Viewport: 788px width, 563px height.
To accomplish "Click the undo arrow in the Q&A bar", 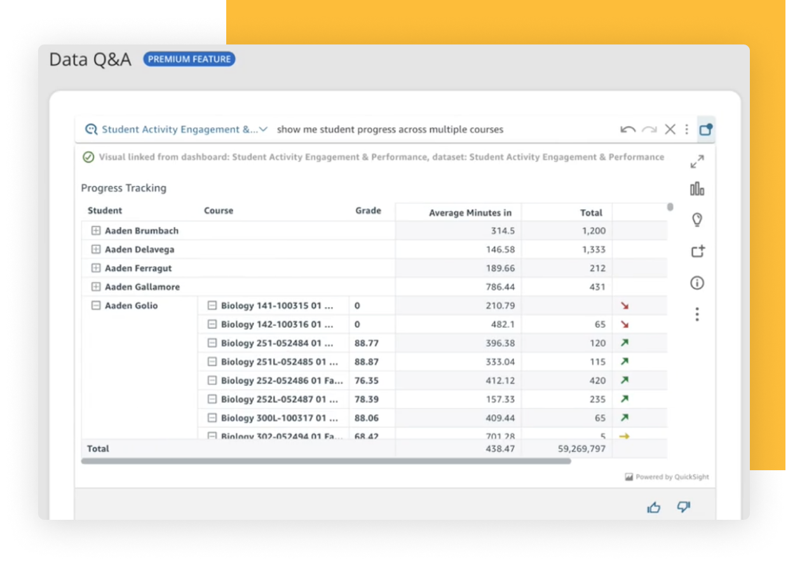I will (x=628, y=130).
